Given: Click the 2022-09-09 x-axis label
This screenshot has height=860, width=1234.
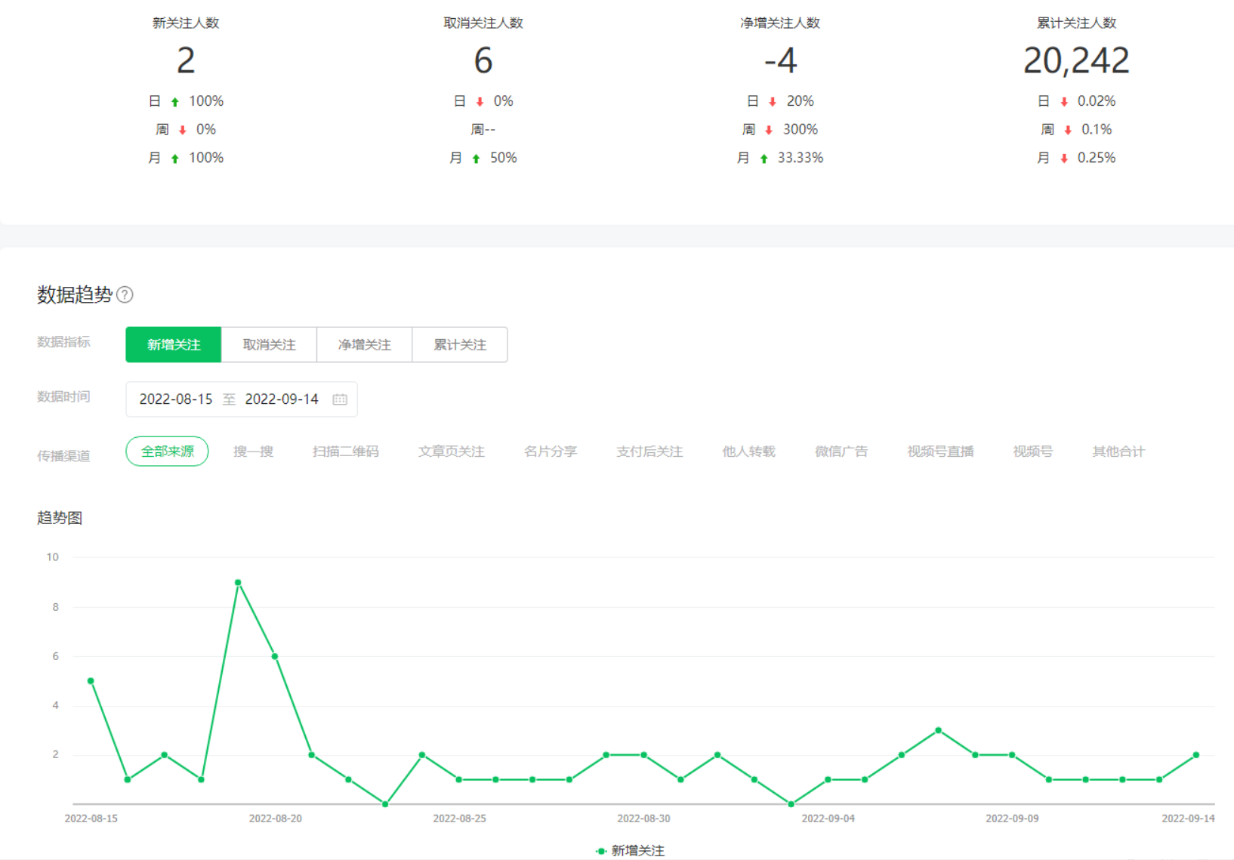Looking at the screenshot, I should 1012,818.
